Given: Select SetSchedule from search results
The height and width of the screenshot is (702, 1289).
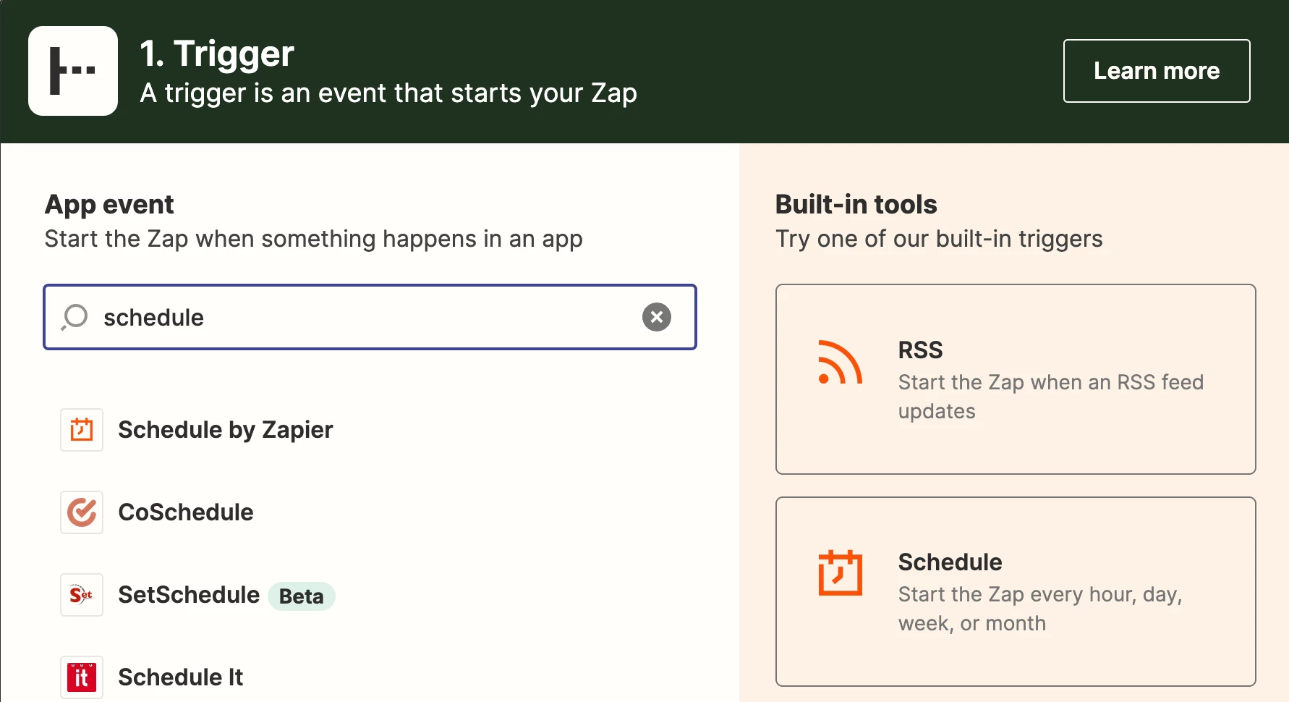Looking at the screenshot, I should pos(189,595).
